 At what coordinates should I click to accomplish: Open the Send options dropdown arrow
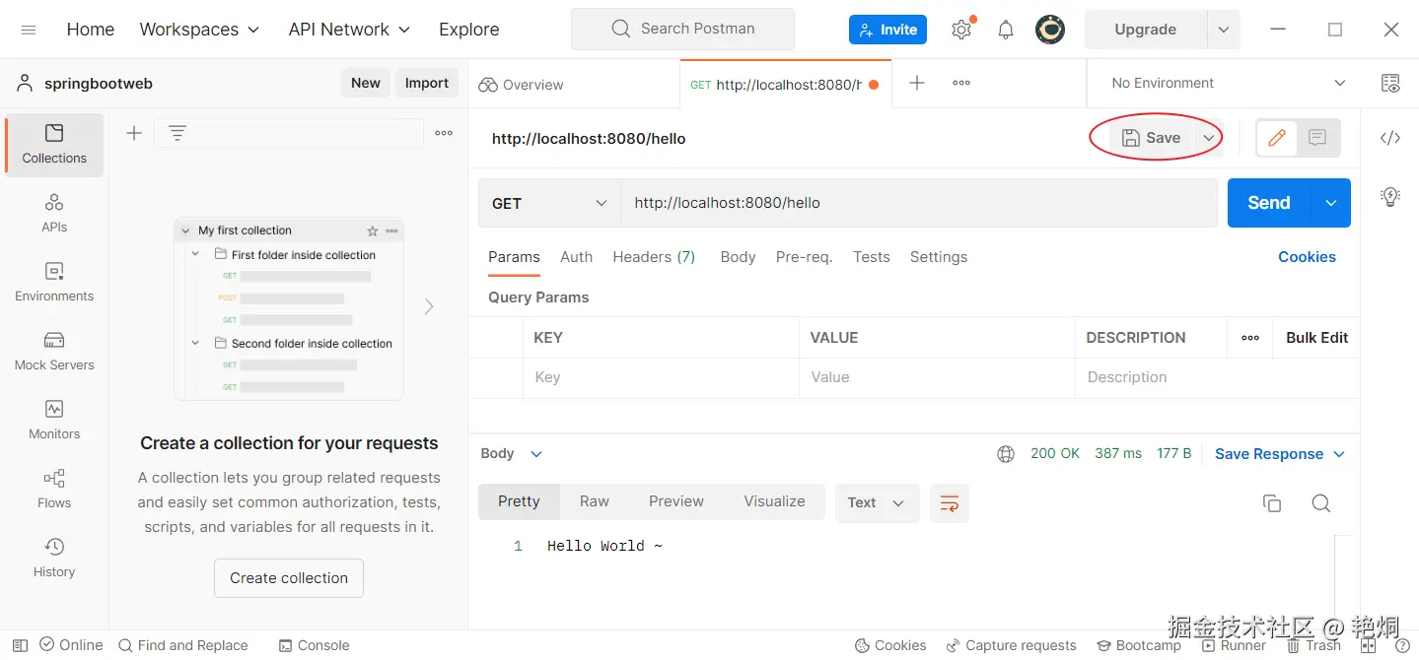(1331, 203)
